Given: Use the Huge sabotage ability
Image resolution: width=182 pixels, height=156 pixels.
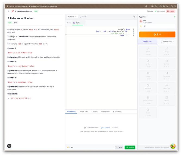Looking at the screenshot, I should [x=167, y=51].
